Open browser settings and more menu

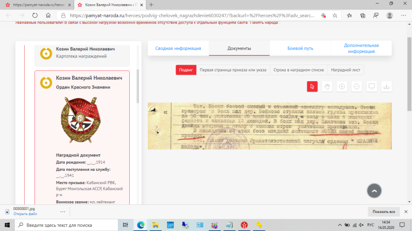404,15
